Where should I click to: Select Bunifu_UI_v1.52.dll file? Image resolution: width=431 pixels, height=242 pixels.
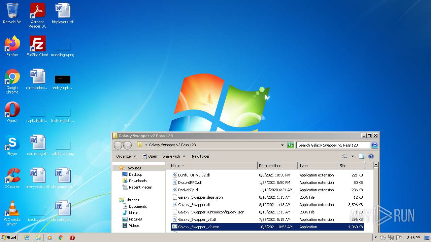click(x=267, y=175)
